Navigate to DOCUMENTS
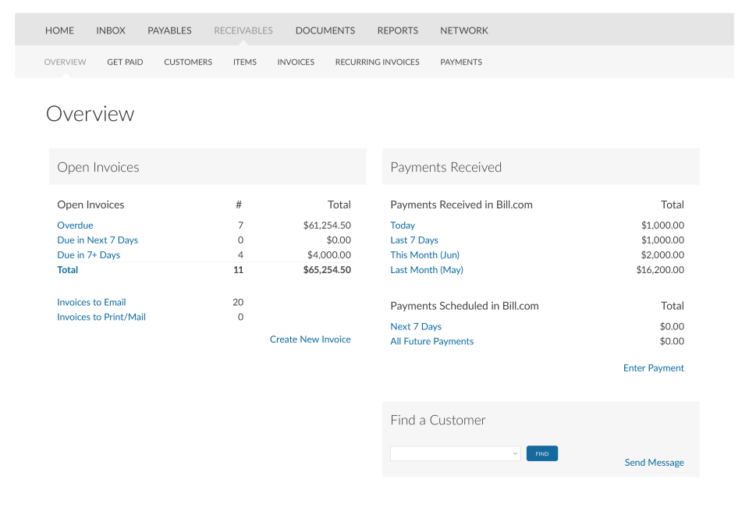 coord(325,30)
